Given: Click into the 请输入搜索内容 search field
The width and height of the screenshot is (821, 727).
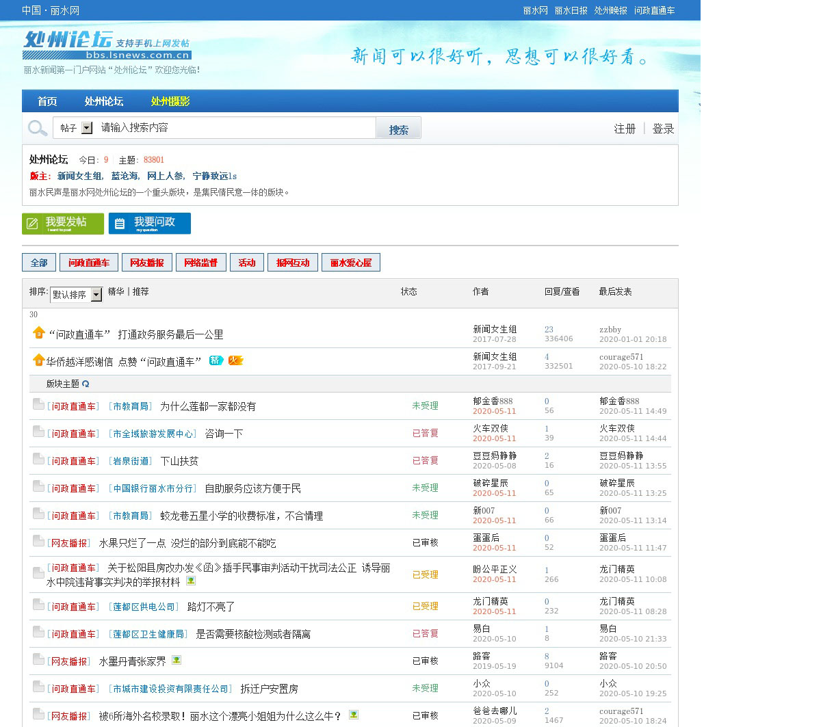Looking at the screenshot, I should coord(236,128).
